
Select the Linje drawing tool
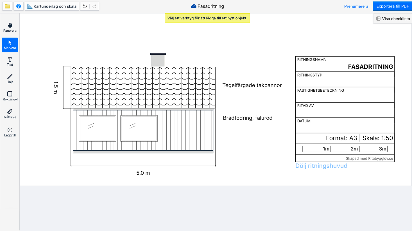(x=10, y=79)
